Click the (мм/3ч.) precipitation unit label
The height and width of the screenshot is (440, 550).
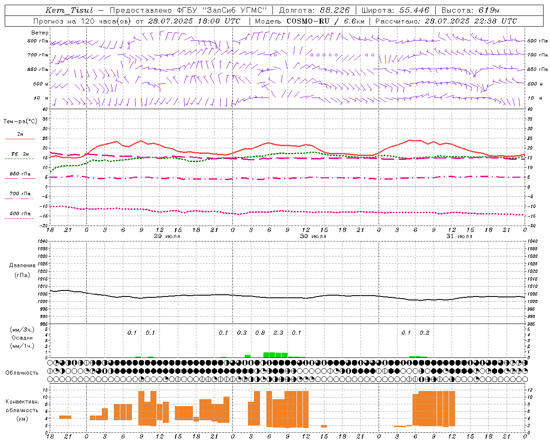pos(22,330)
